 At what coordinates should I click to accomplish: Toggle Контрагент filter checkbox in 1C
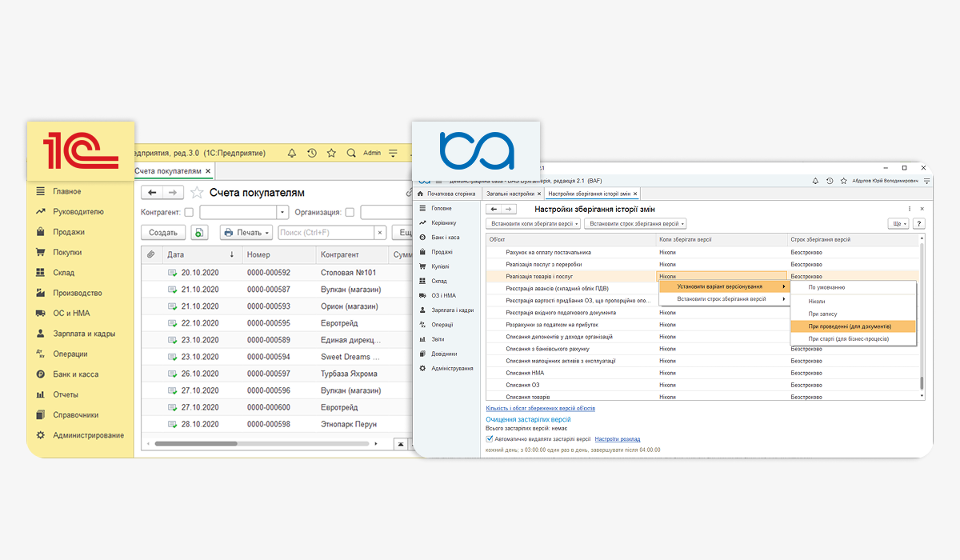189,212
